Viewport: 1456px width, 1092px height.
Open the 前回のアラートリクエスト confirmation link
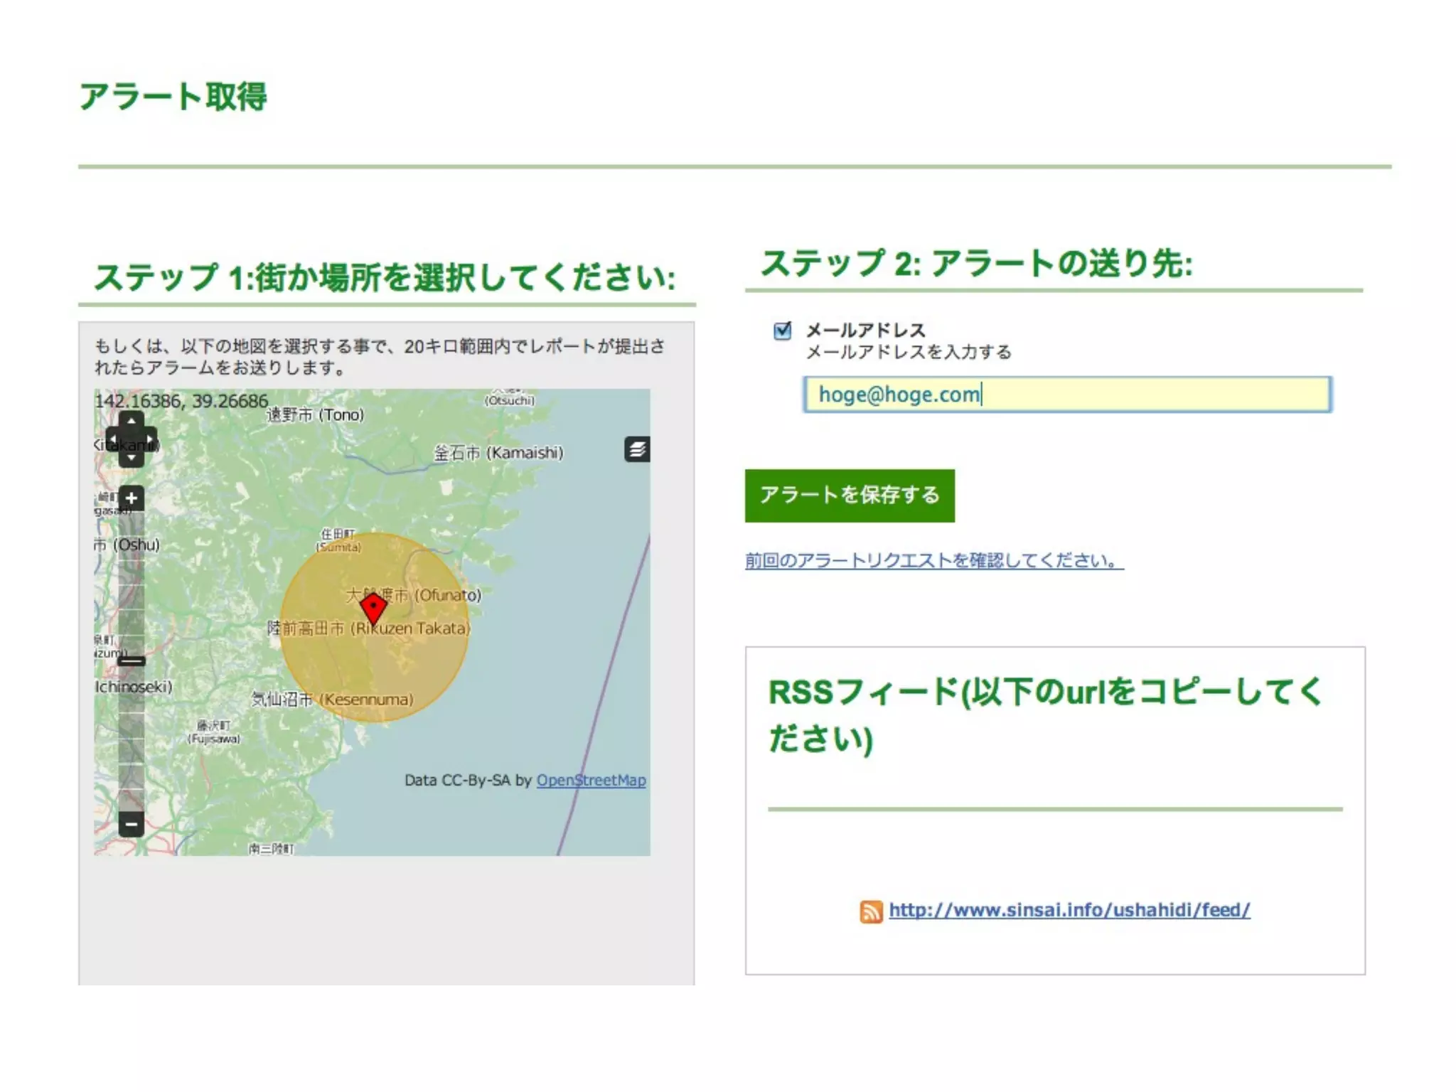tap(933, 561)
